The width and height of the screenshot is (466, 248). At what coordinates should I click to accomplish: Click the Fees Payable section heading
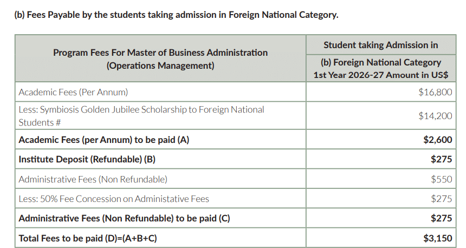(176, 15)
